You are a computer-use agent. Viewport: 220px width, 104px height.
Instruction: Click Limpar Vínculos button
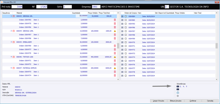(x=159, y=101)
